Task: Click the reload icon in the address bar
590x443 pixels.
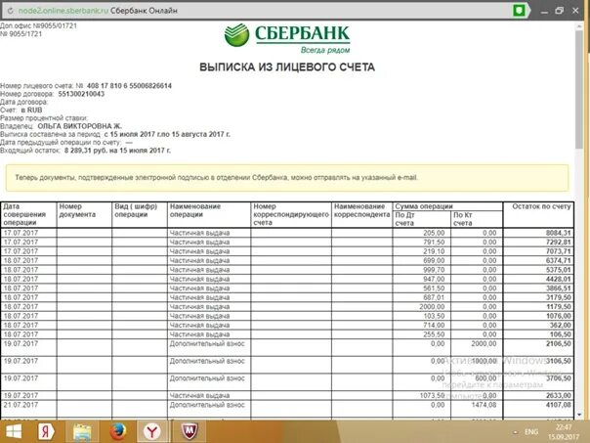Action: (10, 11)
